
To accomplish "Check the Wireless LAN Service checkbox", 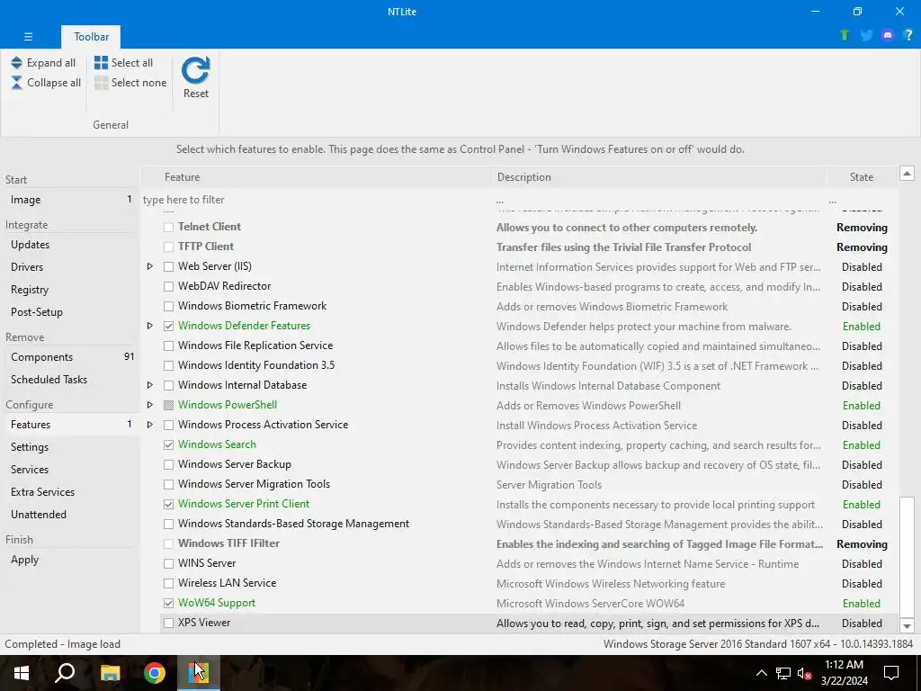I will 168,583.
